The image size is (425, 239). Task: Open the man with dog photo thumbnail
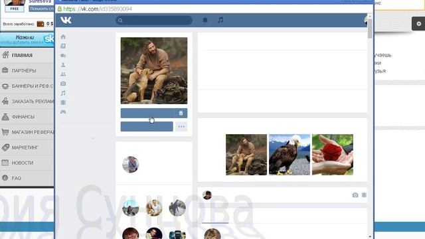(246, 155)
